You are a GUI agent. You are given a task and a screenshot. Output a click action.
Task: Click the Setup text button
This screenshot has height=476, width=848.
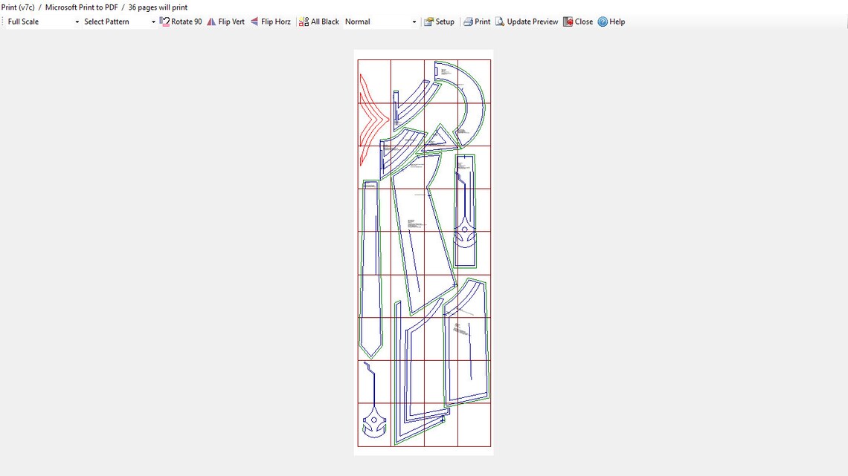click(445, 22)
